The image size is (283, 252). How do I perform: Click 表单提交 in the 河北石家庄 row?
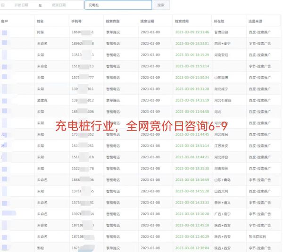pos(113,100)
